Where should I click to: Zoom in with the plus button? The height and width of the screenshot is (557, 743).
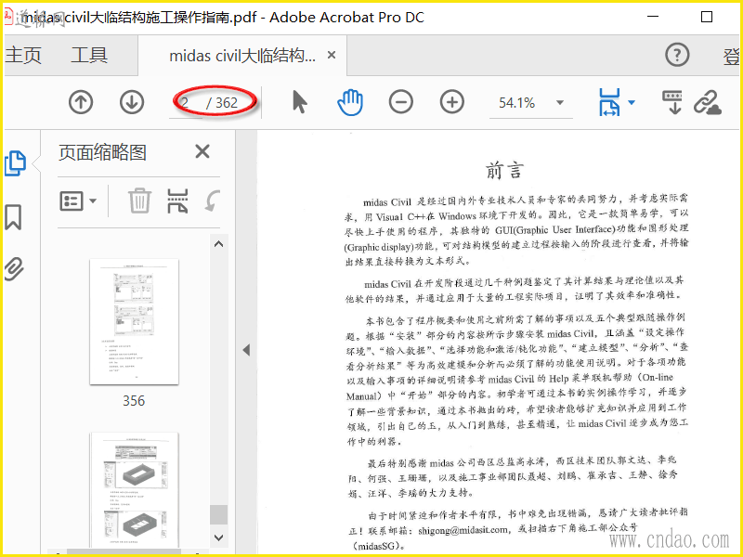pos(451,102)
